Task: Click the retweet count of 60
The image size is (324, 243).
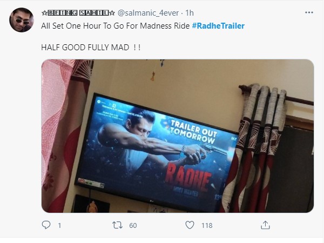Action: point(133,225)
